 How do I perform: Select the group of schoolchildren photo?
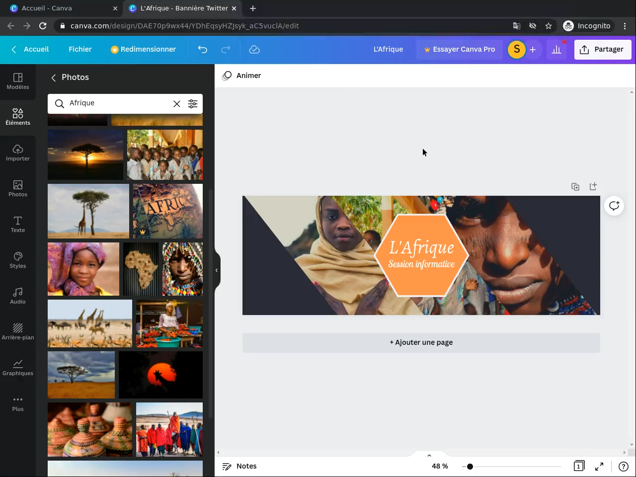(x=165, y=155)
